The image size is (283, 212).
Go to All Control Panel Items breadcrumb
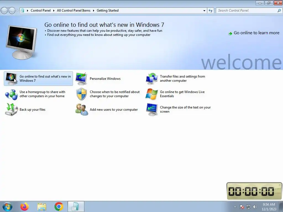(74, 10)
